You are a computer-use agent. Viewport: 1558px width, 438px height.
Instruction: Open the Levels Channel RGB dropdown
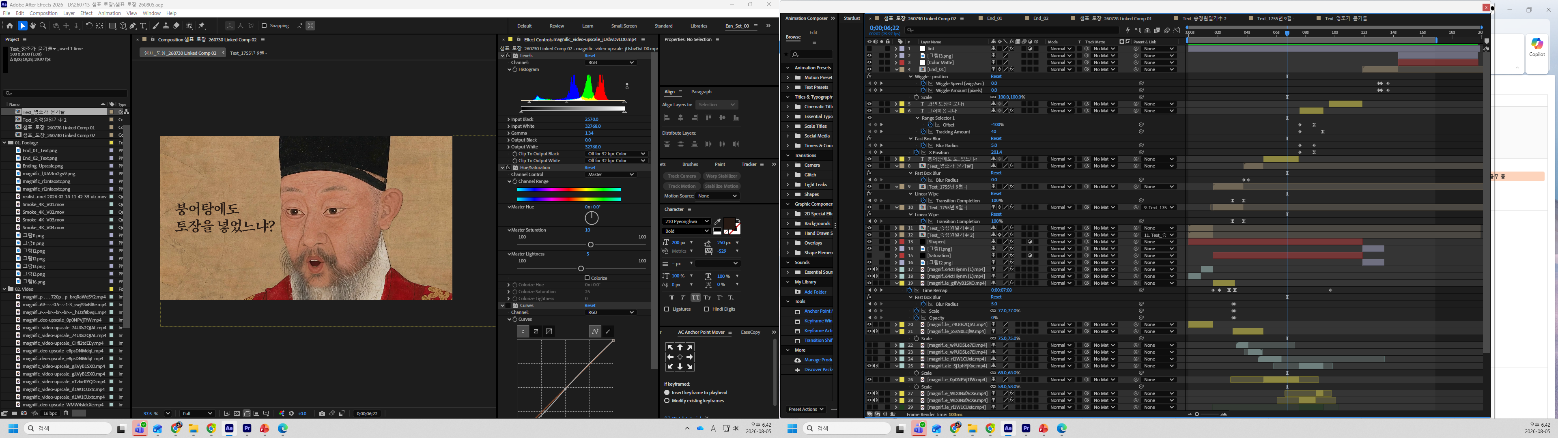point(611,62)
